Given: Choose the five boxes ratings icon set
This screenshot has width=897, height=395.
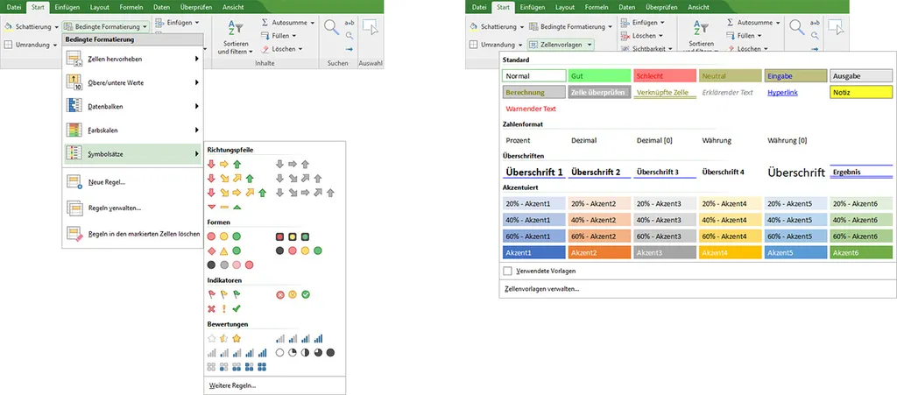Looking at the screenshot, I should coord(237,366).
